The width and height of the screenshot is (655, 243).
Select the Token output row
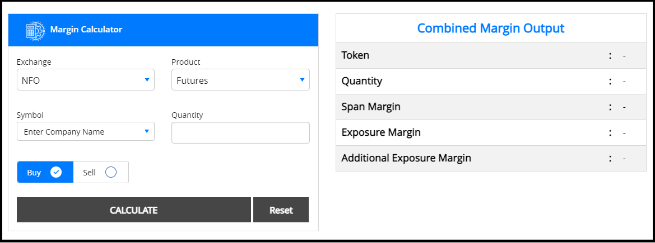pyautogui.click(x=490, y=55)
